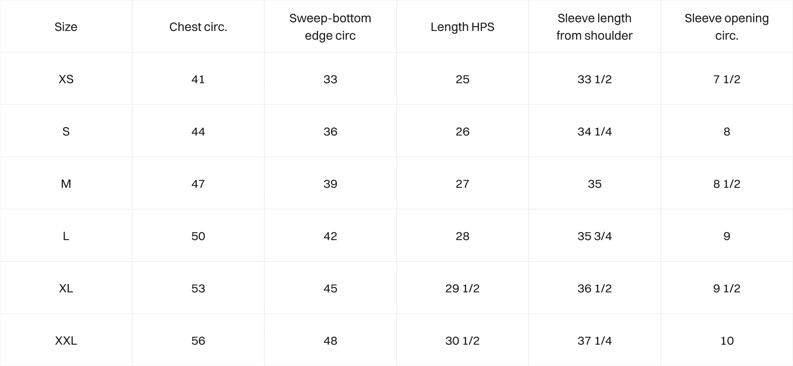
Task: Click the M size row label
Action: 66,184
